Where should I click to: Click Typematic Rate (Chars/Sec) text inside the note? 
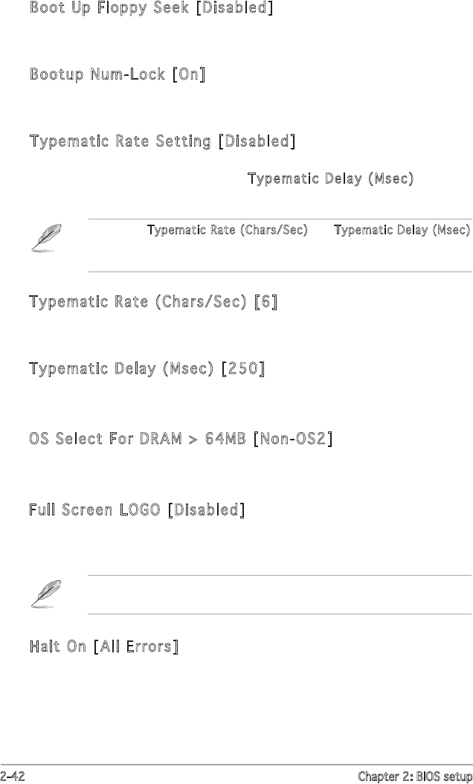tap(228, 231)
